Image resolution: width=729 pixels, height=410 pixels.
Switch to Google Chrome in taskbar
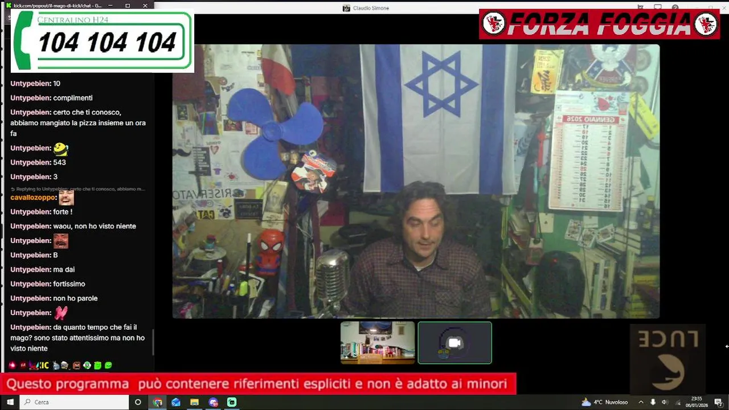158,402
